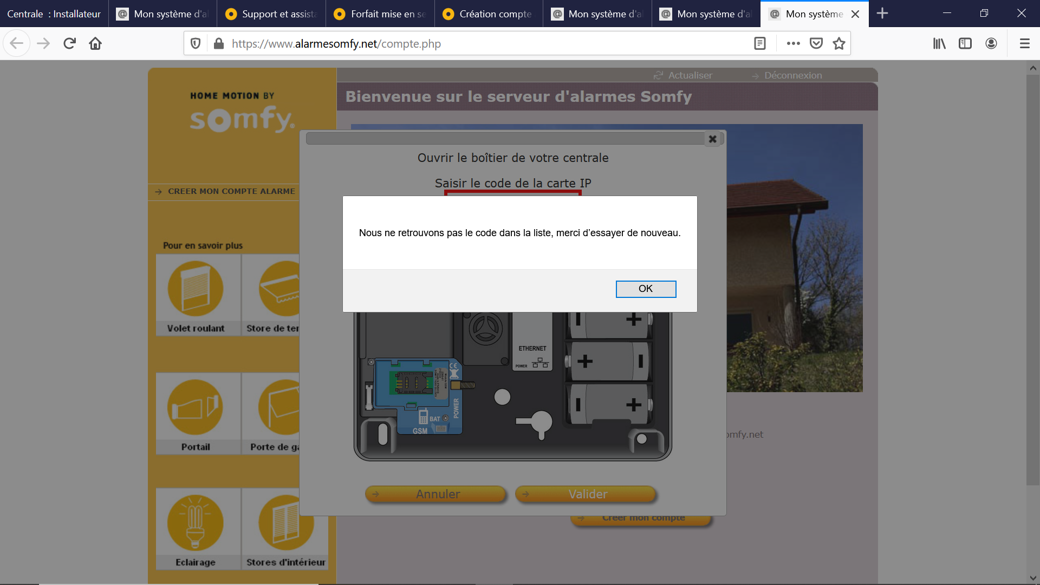Viewport: 1040px width, 585px height.
Task: Open the Porte de garage tile
Action: pyautogui.click(x=271, y=414)
